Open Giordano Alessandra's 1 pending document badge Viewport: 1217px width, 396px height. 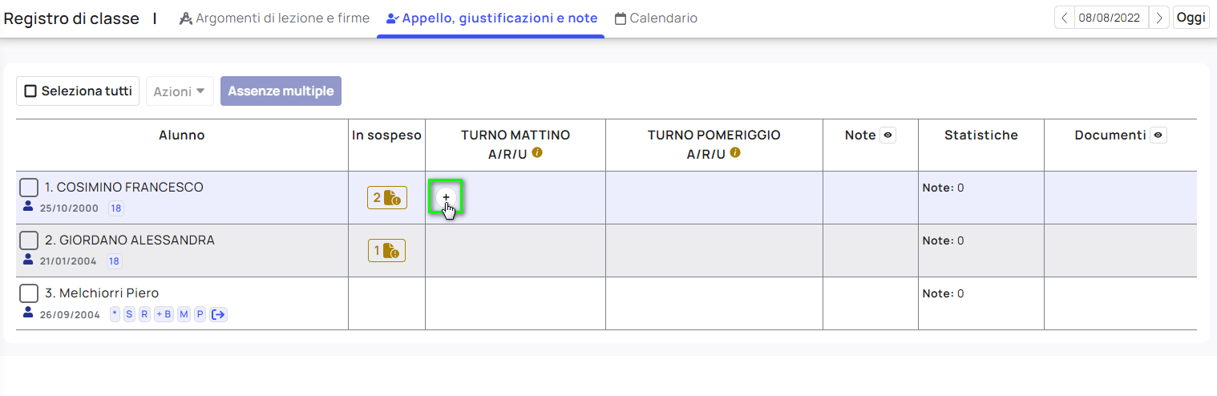[386, 250]
